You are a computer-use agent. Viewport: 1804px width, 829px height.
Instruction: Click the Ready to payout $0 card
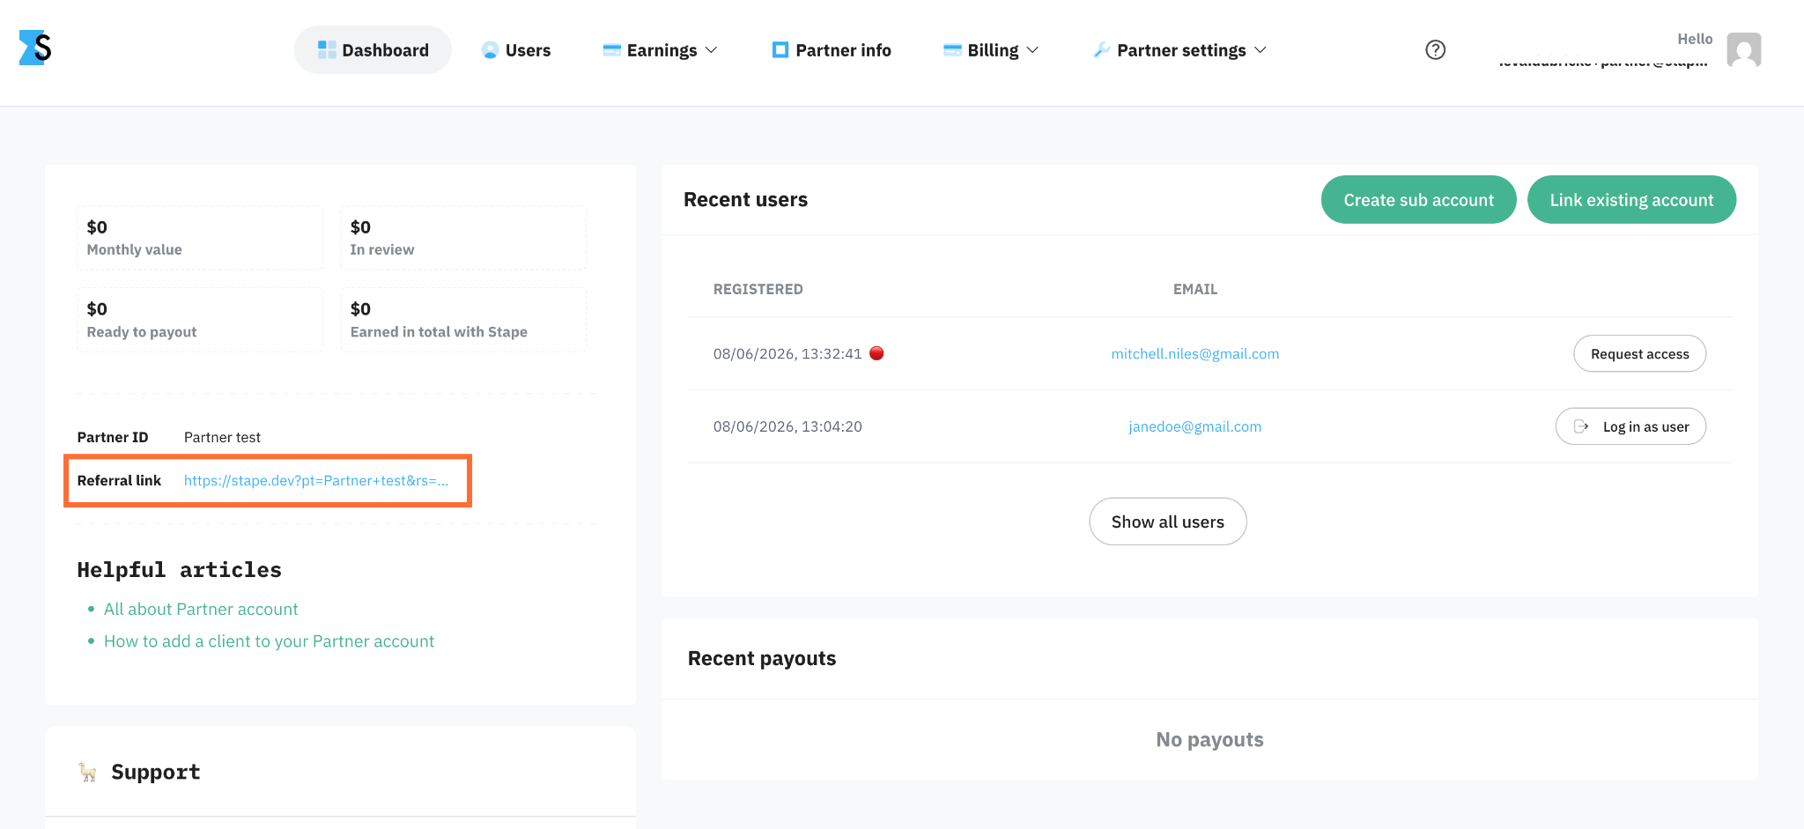200,320
